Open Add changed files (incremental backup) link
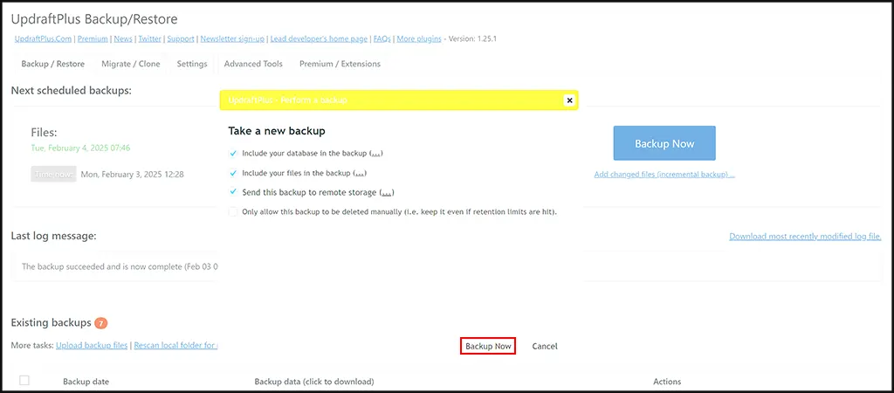 (x=664, y=174)
